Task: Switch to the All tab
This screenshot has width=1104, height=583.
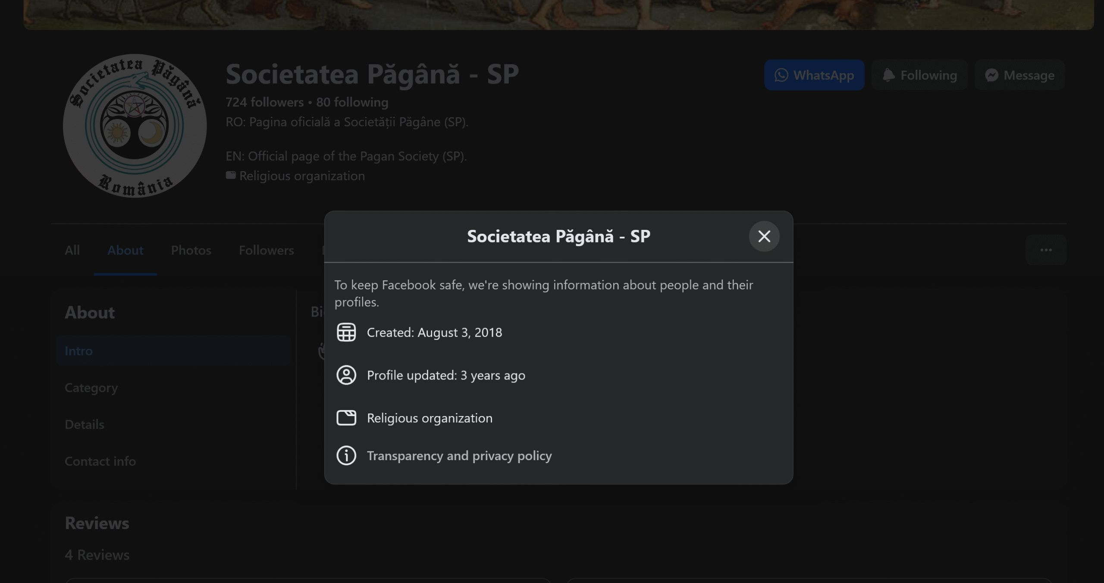Action: (x=72, y=250)
